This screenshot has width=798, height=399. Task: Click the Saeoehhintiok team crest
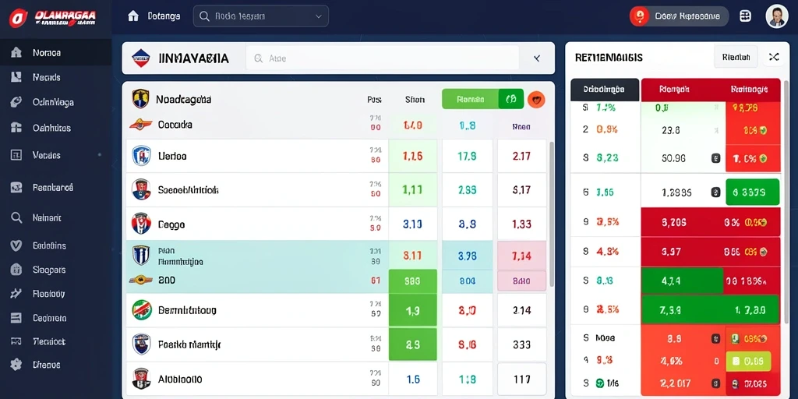click(x=142, y=189)
